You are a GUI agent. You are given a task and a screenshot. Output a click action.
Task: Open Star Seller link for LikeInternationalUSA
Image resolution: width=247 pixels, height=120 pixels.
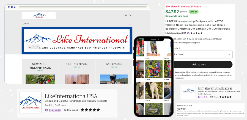[x=55, y=110]
